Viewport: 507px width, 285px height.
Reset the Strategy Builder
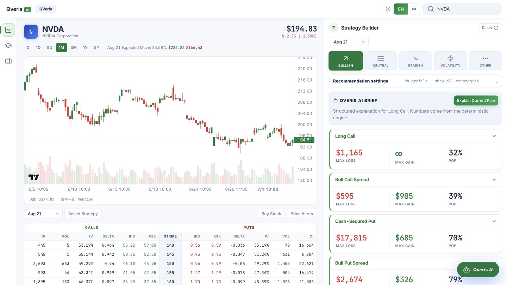(x=490, y=28)
